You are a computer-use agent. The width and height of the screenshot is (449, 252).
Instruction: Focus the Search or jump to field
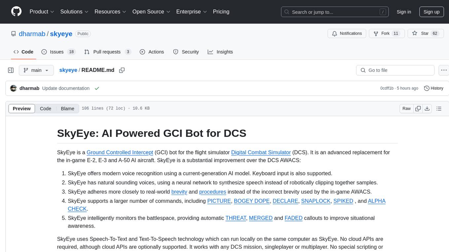tap(335, 12)
